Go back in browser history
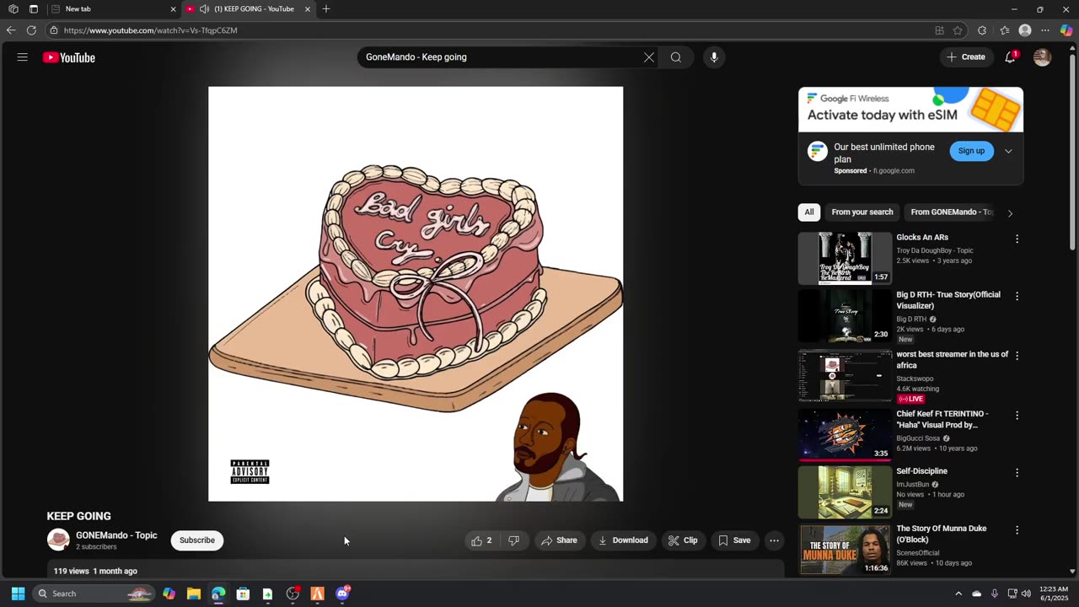 11,30
